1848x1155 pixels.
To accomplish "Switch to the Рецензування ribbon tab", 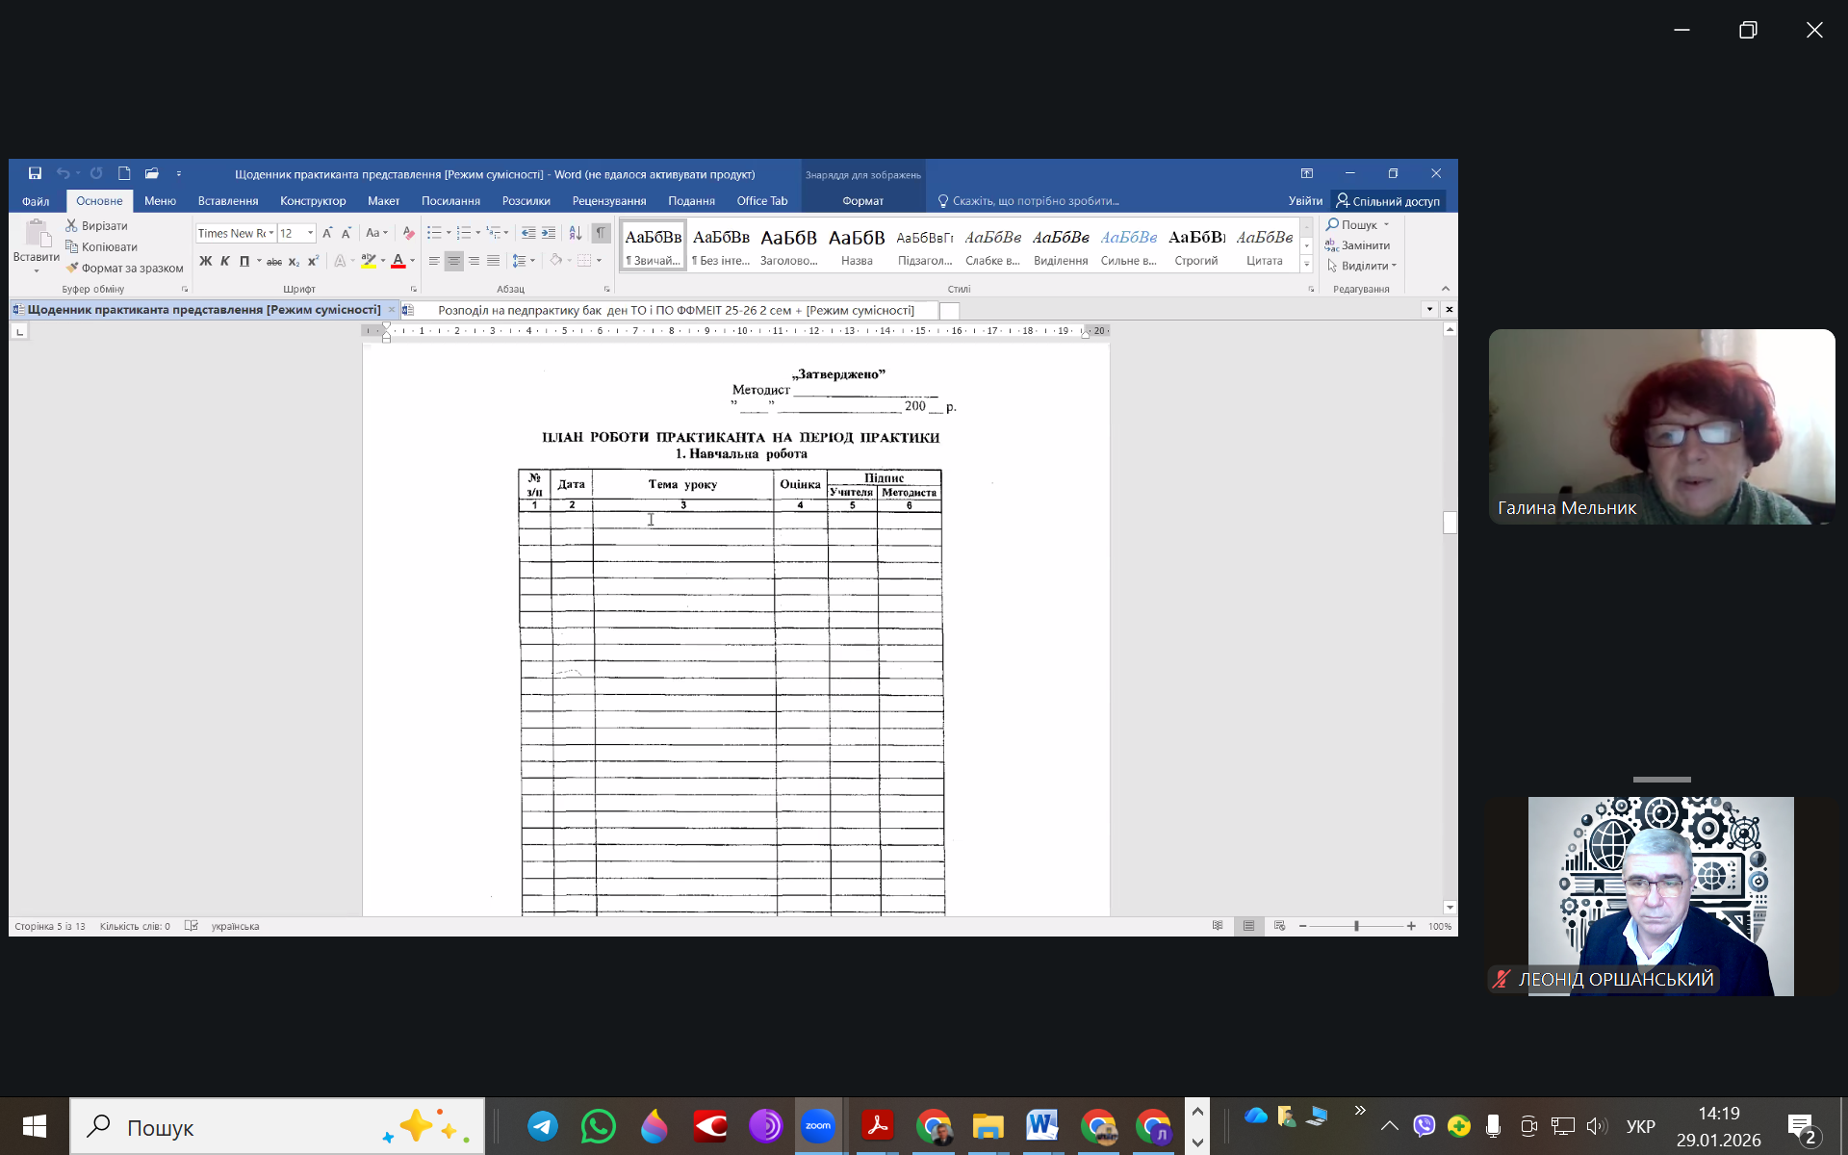I will tap(608, 201).
